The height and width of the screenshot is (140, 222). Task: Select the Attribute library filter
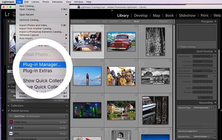point(114,21)
